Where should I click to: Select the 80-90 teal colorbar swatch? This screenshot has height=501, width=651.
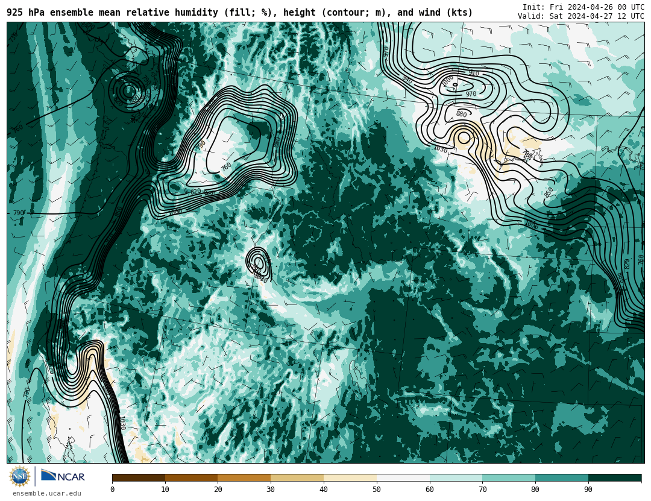click(562, 477)
